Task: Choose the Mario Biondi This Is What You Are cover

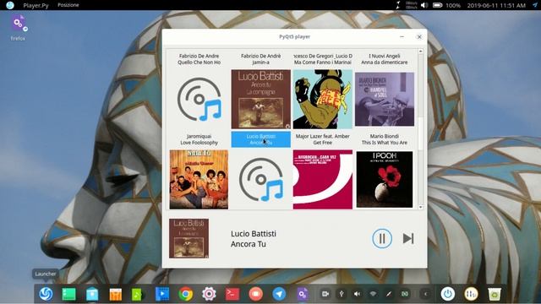Action: [x=385, y=100]
